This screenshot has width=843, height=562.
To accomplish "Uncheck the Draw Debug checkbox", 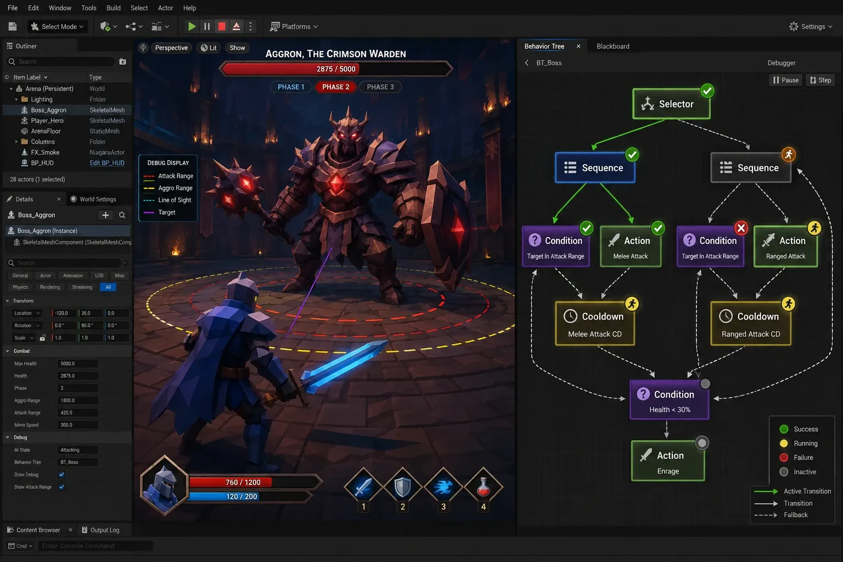I will [61, 475].
